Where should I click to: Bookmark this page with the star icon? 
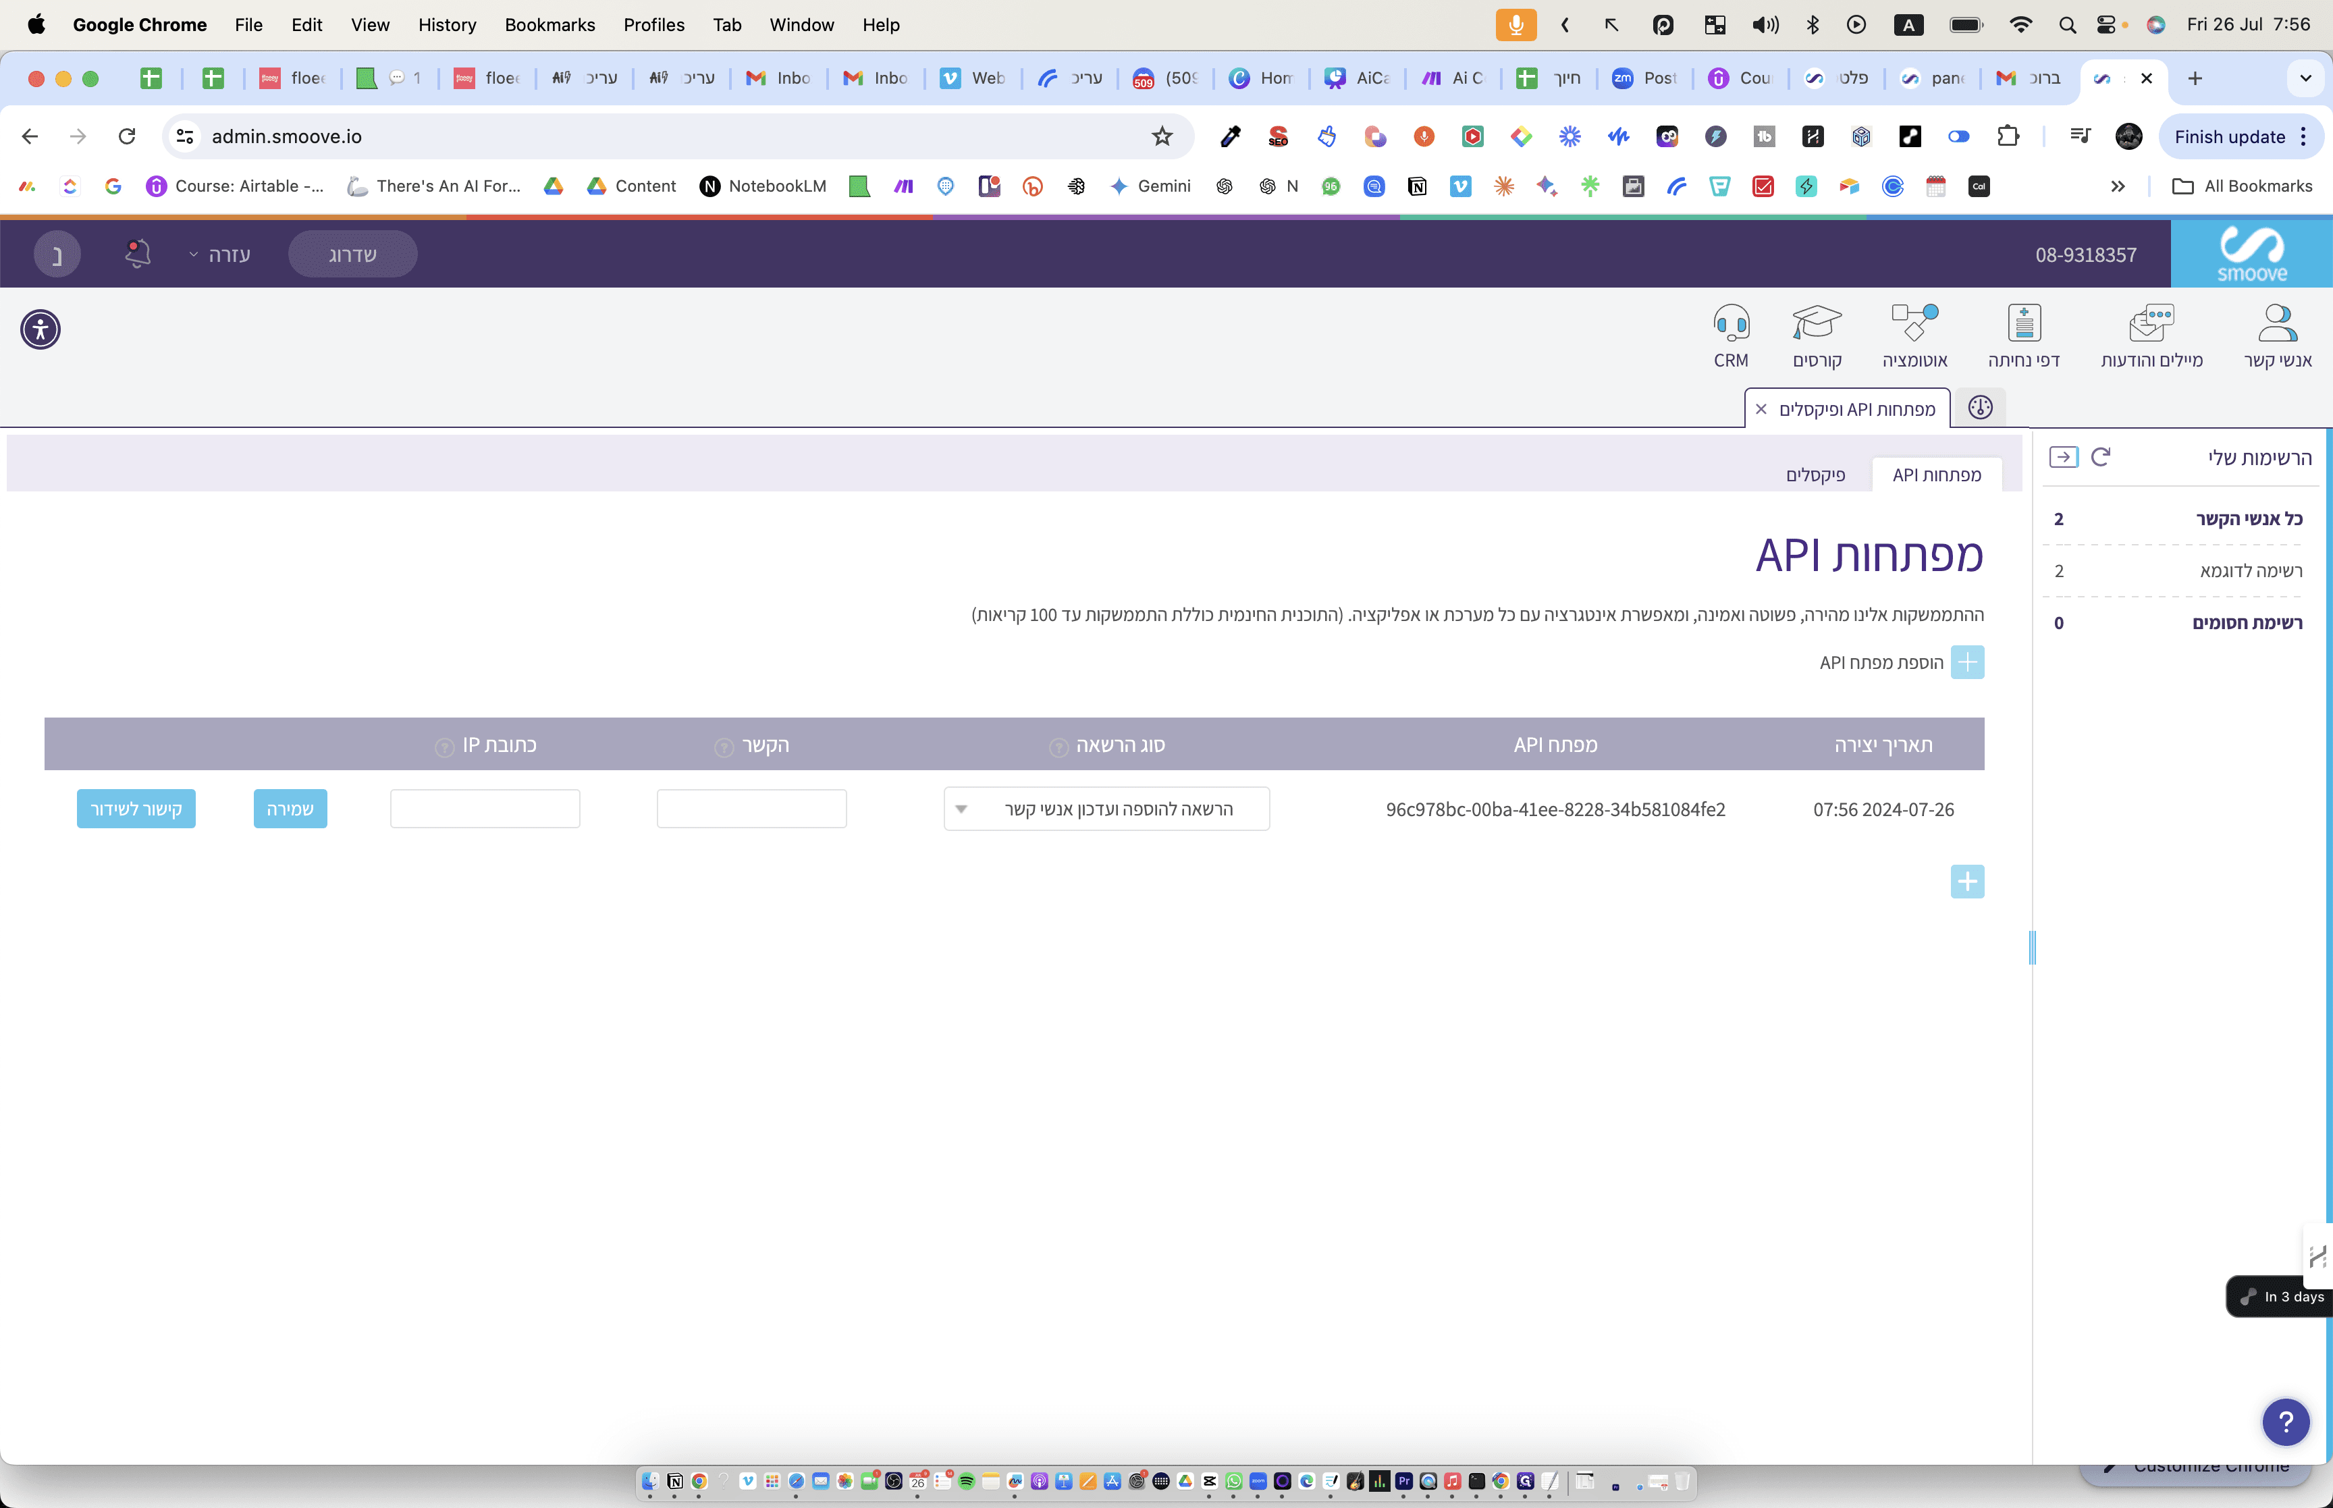click(x=1161, y=136)
